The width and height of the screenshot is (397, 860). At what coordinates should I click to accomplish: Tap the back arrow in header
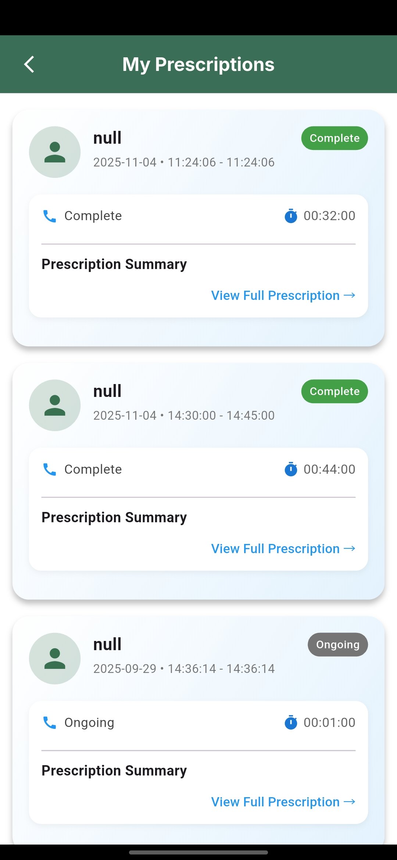coord(29,64)
